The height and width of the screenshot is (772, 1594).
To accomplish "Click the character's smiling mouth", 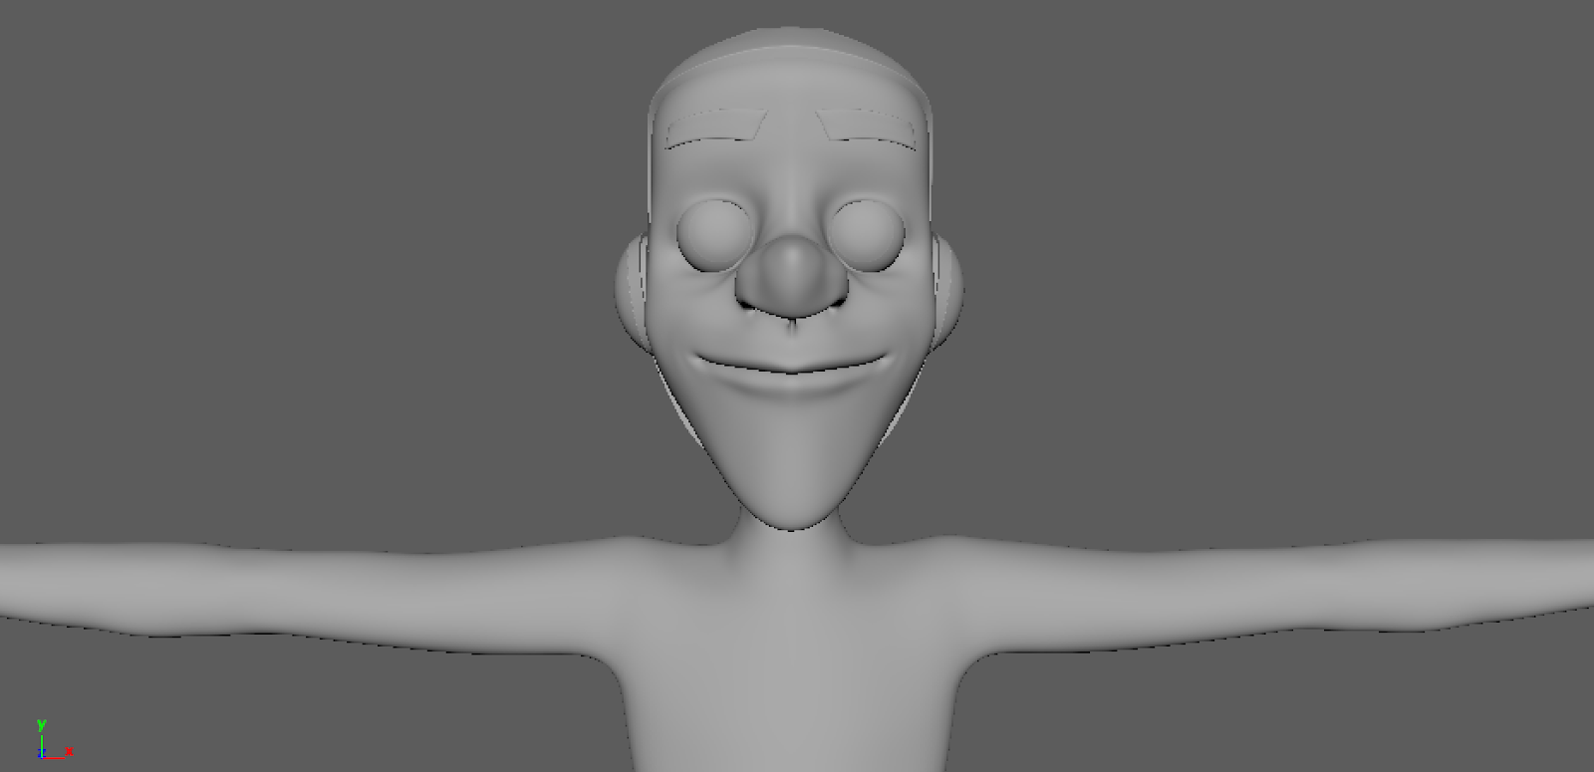I will click(x=793, y=363).
